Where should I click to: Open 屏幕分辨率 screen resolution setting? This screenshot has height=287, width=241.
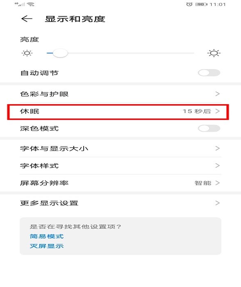(120, 183)
